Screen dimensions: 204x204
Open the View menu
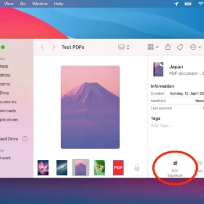(9, 4)
